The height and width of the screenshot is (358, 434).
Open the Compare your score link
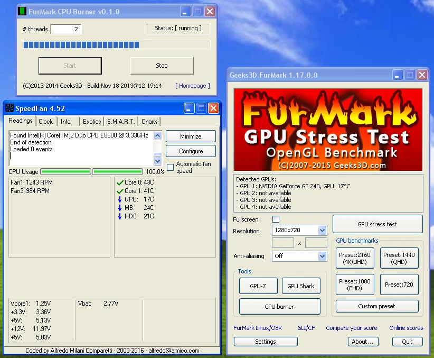click(352, 328)
